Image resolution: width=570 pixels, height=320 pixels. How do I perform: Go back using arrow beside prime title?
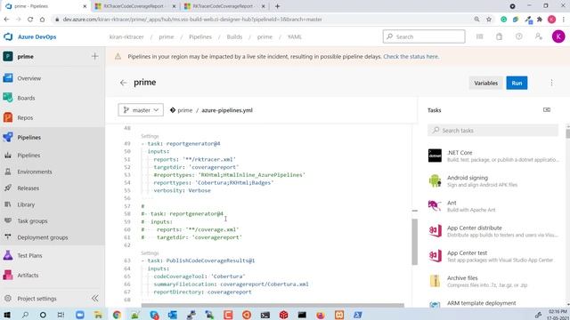[x=123, y=83]
